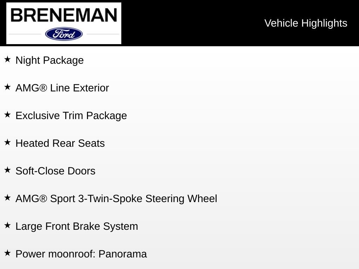Click the Breneman Ford logo banner
Viewport: 359px width, 269px height.
point(64,23)
